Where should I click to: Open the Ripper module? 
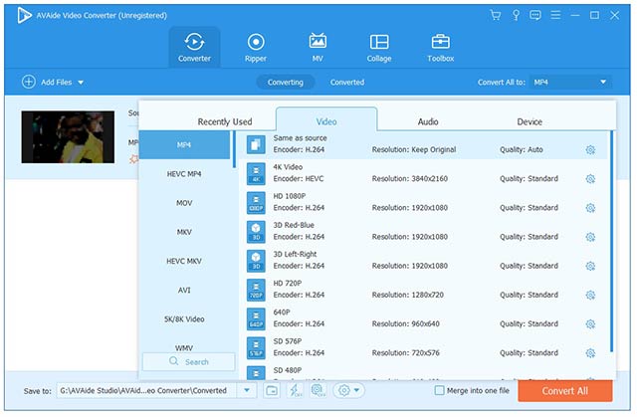pos(256,48)
